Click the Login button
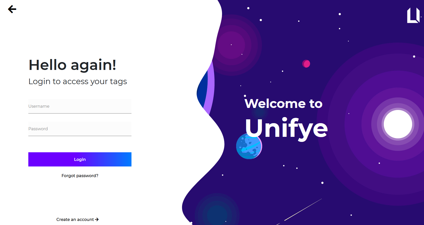The image size is (424, 225). (x=80, y=159)
